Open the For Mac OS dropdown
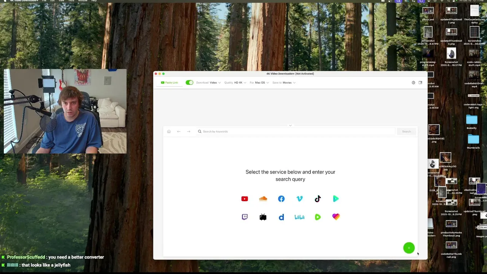This screenshot has width=487, height=274. 259,83
